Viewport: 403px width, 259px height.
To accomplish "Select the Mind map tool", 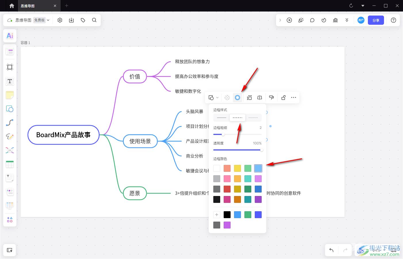I will (x=10, y=150).
